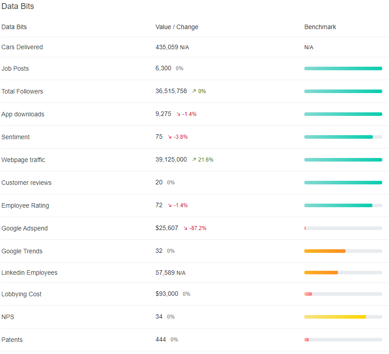Click the Sentiment benchmark bar
389x354 pixels.
pyautogui.click(x=343, y=137)
